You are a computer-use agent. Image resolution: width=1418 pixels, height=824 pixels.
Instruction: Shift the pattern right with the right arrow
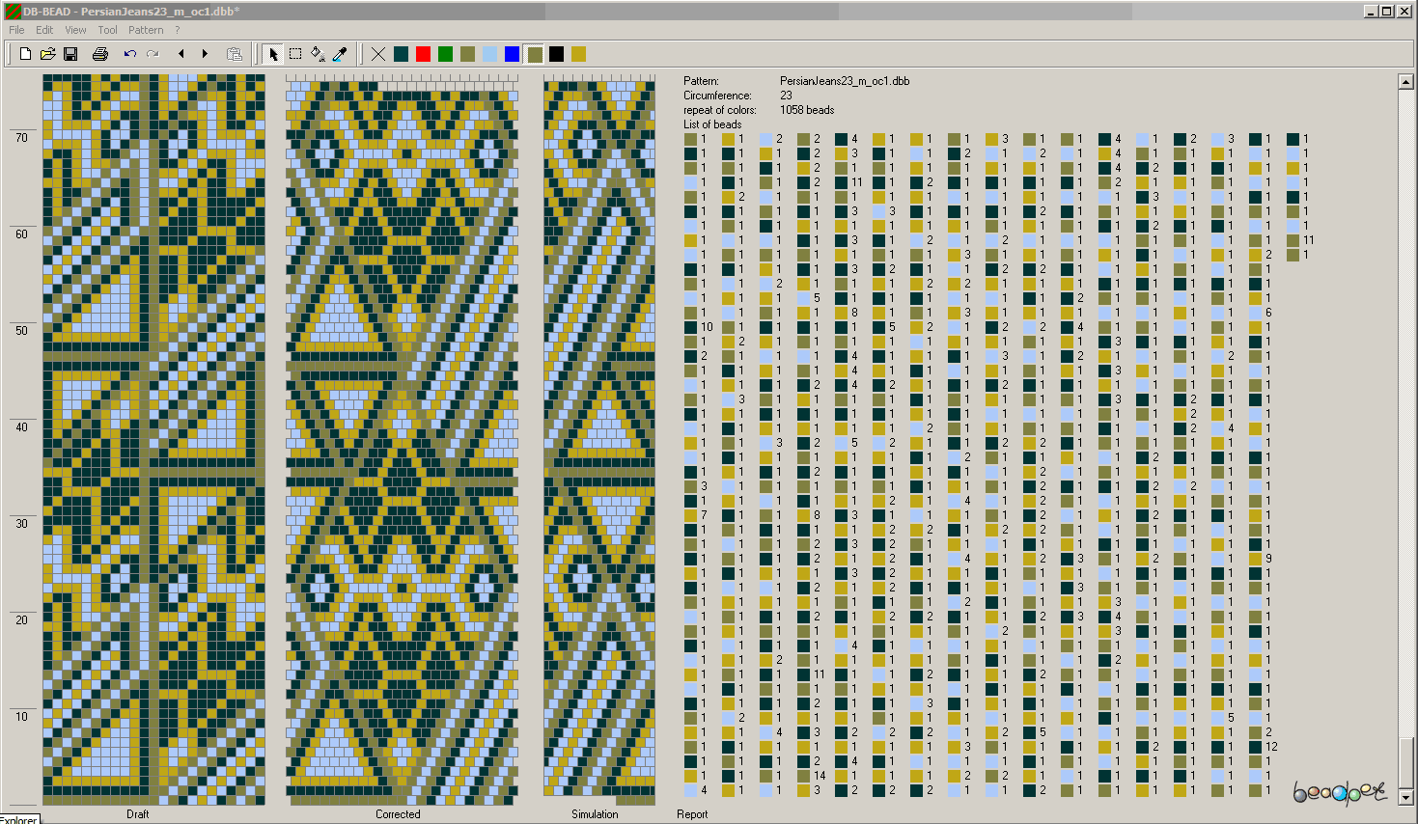pyautogui.click(x=205, y=54)
